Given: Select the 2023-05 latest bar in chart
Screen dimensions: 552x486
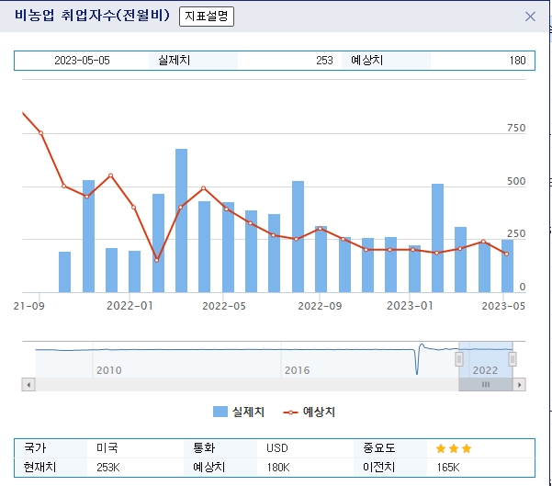Looking at the screenshot, I should coord(507,266).
